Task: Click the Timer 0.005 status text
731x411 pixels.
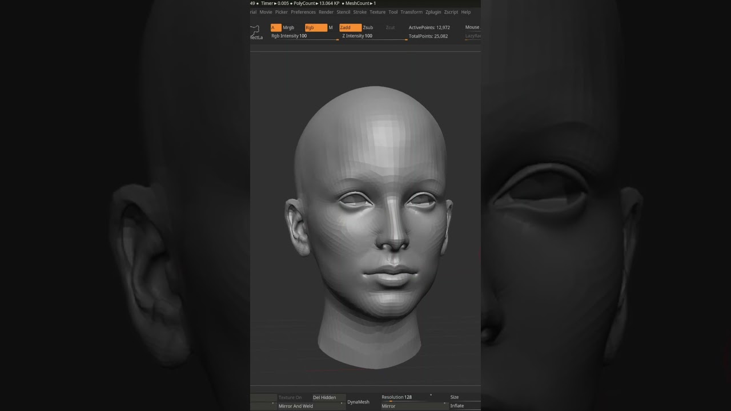Action: pos(275,3)
